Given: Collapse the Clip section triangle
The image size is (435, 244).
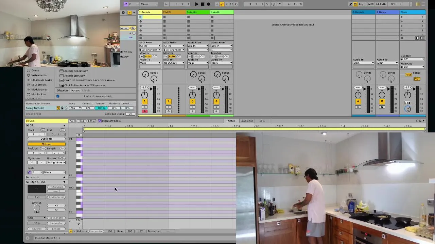Looking at the screenshot, I should 64,125.
